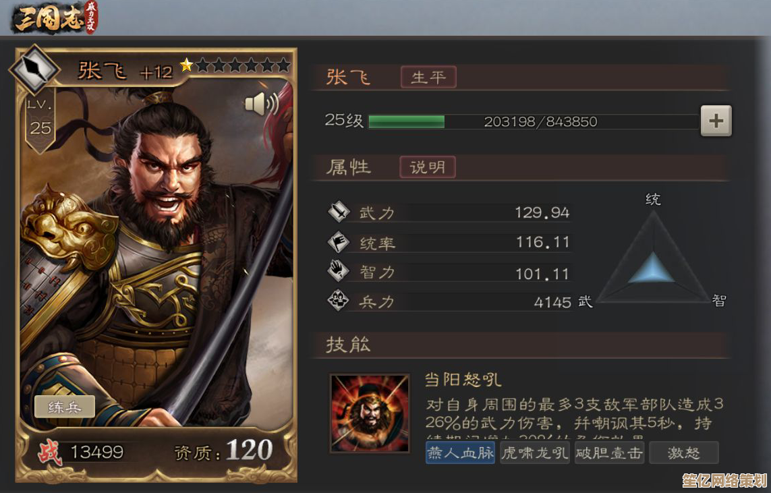Click the red 战 power icon
The height and width of the screenshot is (493, 771).
[x=50, y=453]
